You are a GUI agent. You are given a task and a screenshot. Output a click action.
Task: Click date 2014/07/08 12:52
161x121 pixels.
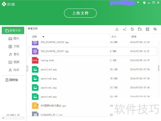pyautogui.click(x=140, y=42)
